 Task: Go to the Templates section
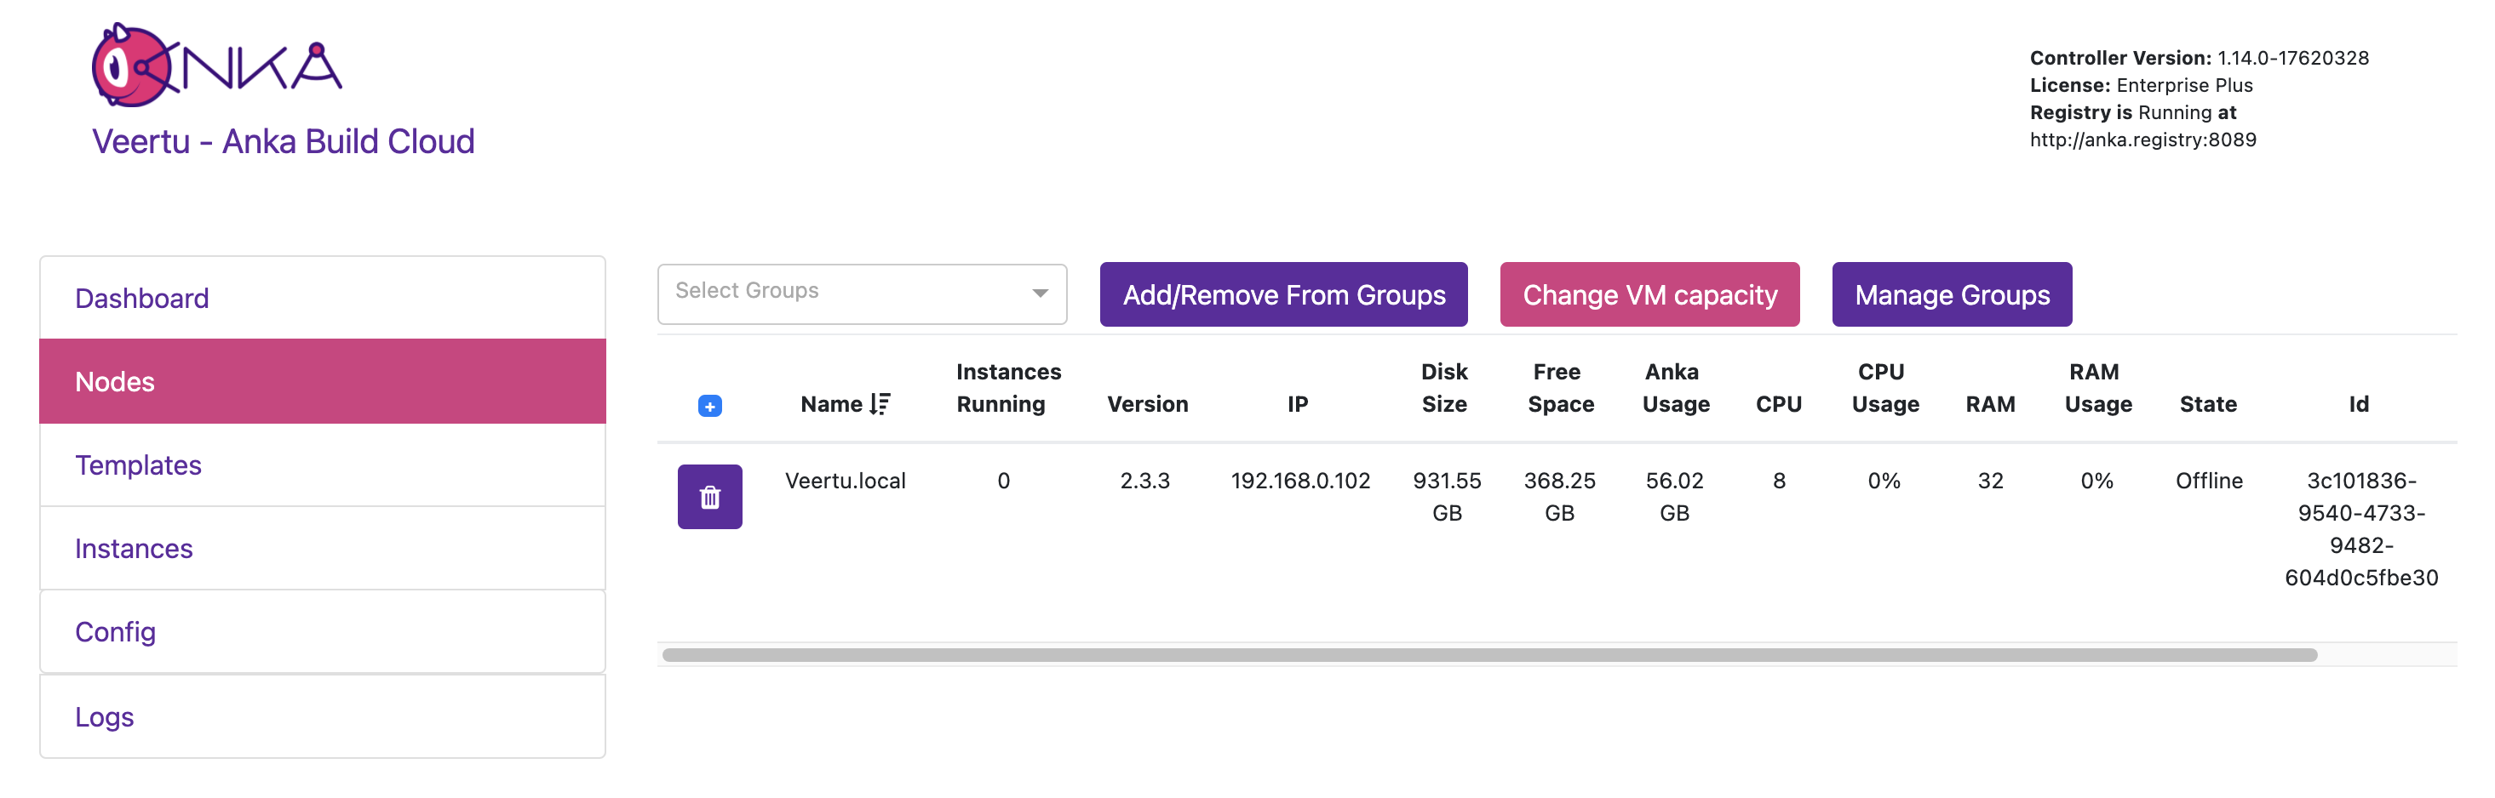coord(138,465)
